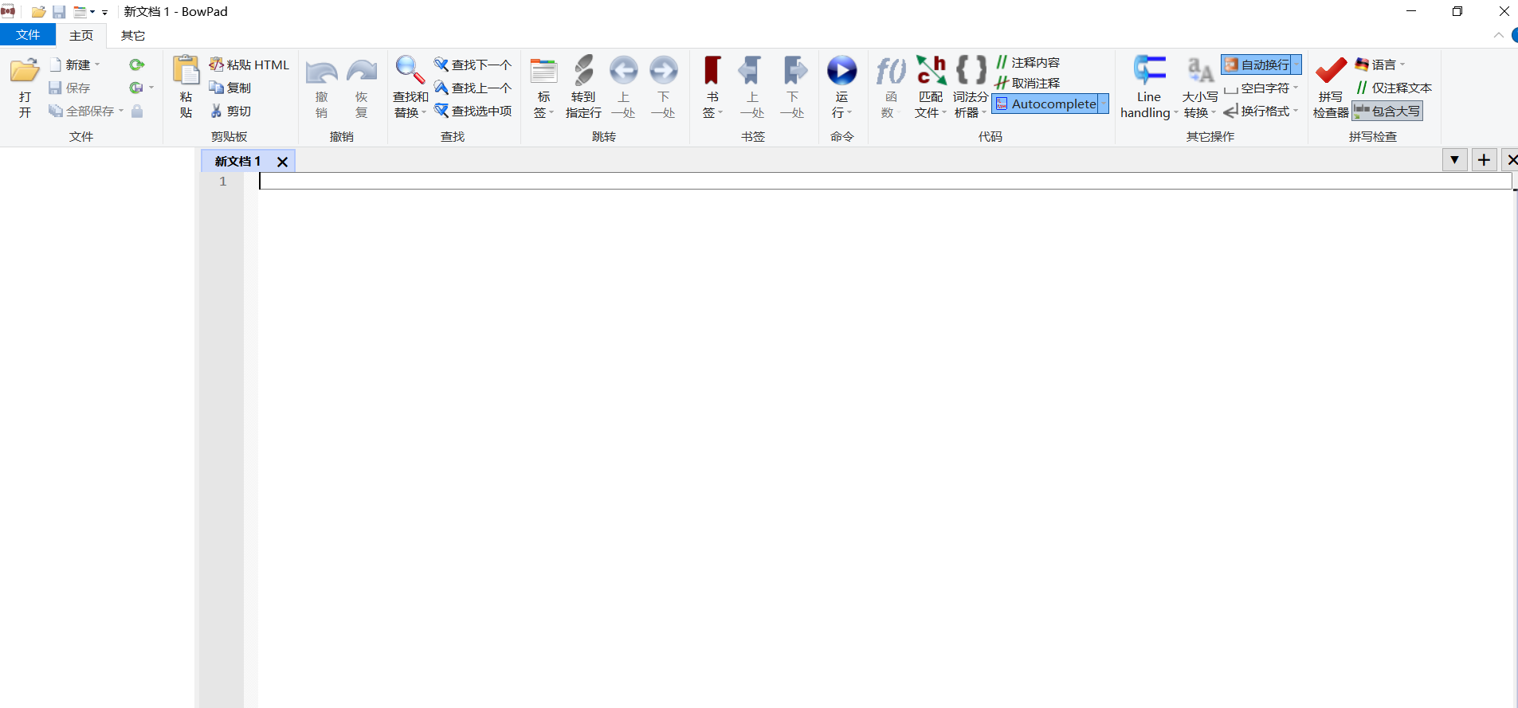Click the Open file folder icon
This screenshot has width=1518, height=708.
point(25,72)
